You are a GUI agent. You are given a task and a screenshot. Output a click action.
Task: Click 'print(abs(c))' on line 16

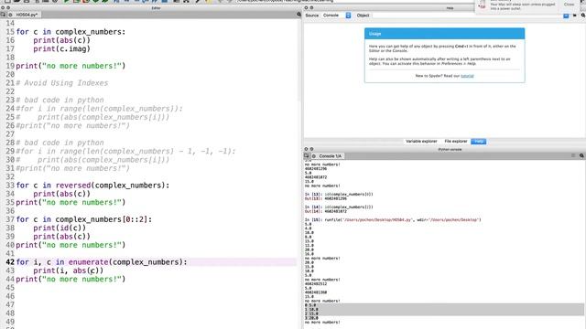coord(61,40)
